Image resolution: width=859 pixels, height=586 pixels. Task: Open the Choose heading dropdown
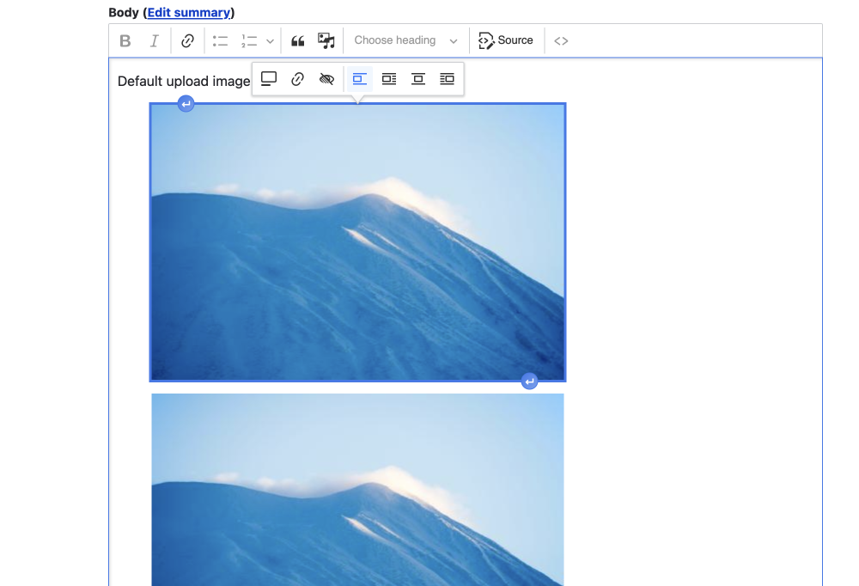(405, 40)
